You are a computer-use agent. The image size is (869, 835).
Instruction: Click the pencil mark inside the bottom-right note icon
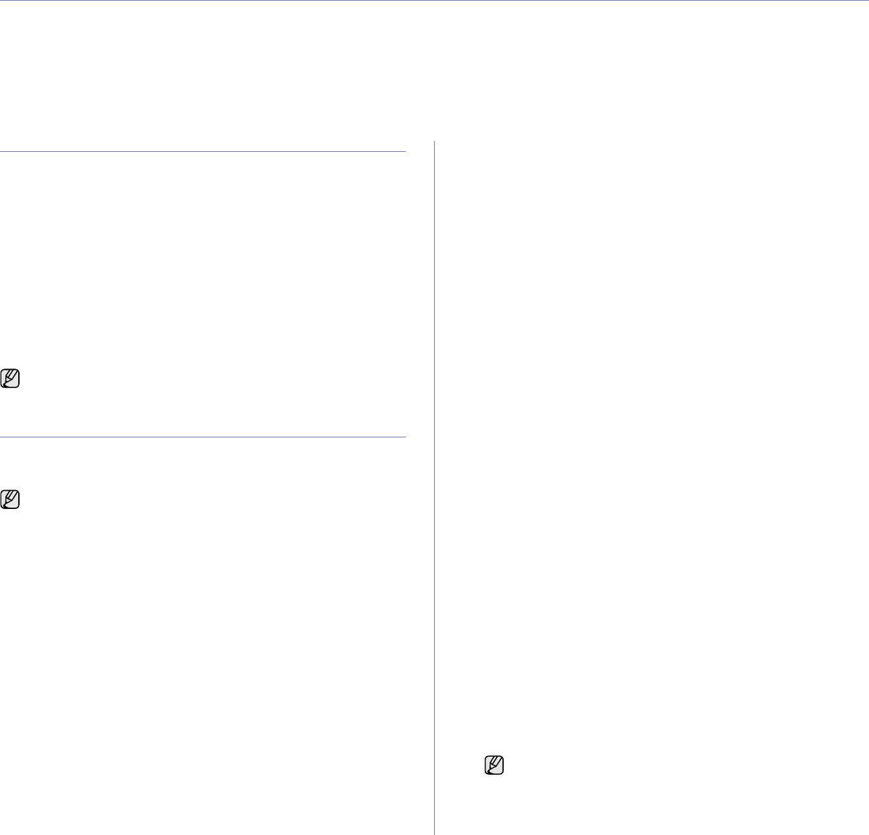494,765
